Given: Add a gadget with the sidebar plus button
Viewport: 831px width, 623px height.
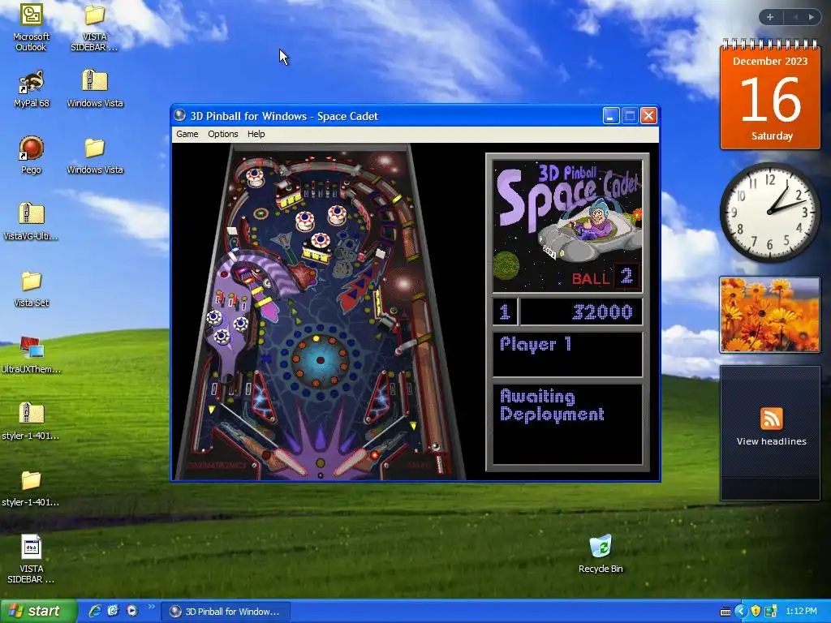Looking at the screenshot, I should [x=770, y=17].
